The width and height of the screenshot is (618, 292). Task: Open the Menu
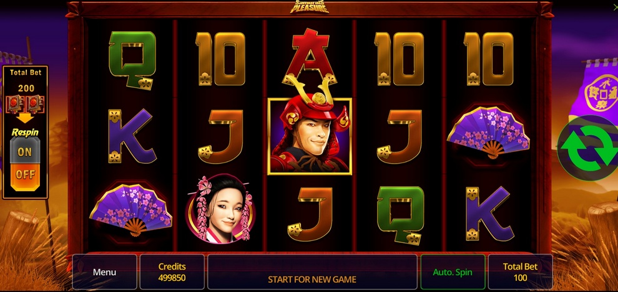pos(104,272)
